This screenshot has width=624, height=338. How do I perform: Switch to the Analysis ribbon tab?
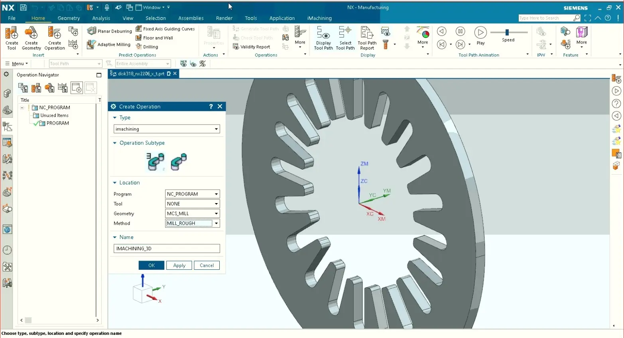click(101, 18)
